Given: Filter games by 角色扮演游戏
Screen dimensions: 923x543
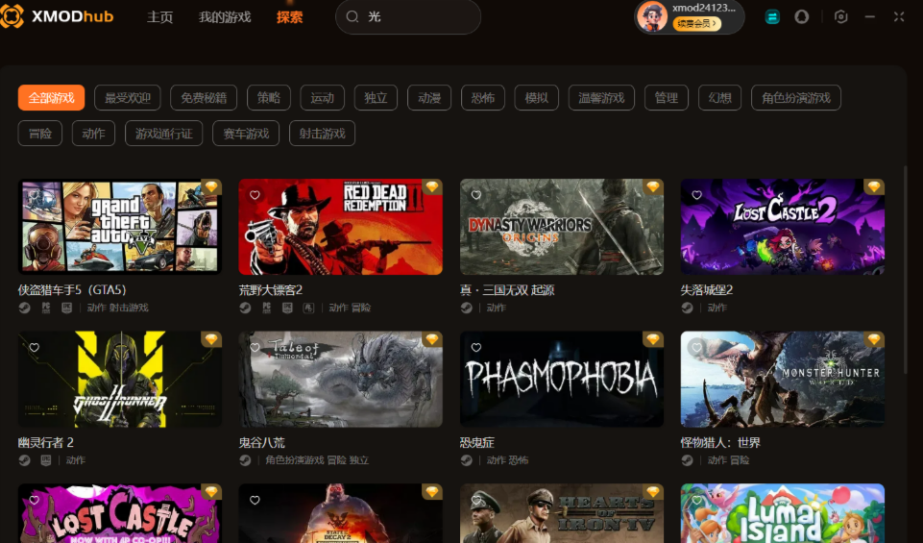Looking at the screenshot, I should [x=796, y=98].
